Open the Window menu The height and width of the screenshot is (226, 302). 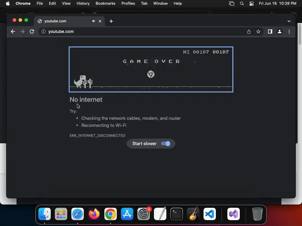[160, 4]
